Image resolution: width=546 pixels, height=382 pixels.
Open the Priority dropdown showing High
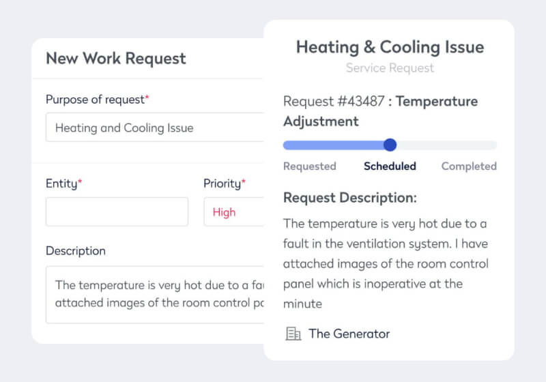(x=233, y=212)
